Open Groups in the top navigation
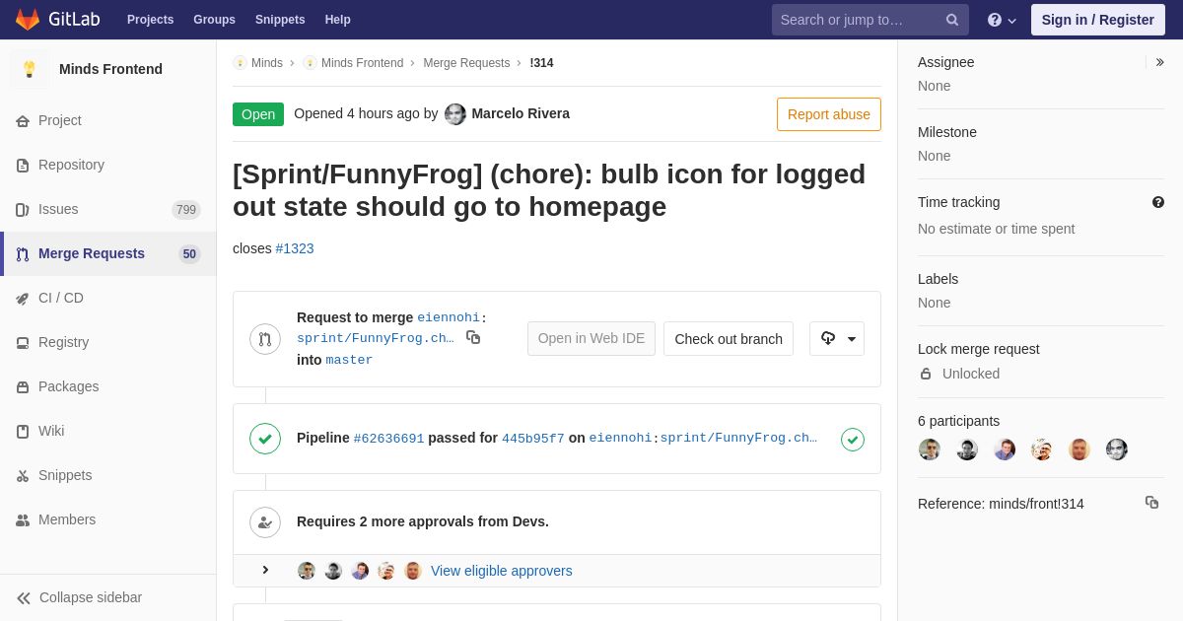The image size is (1183, 621). 214,20
